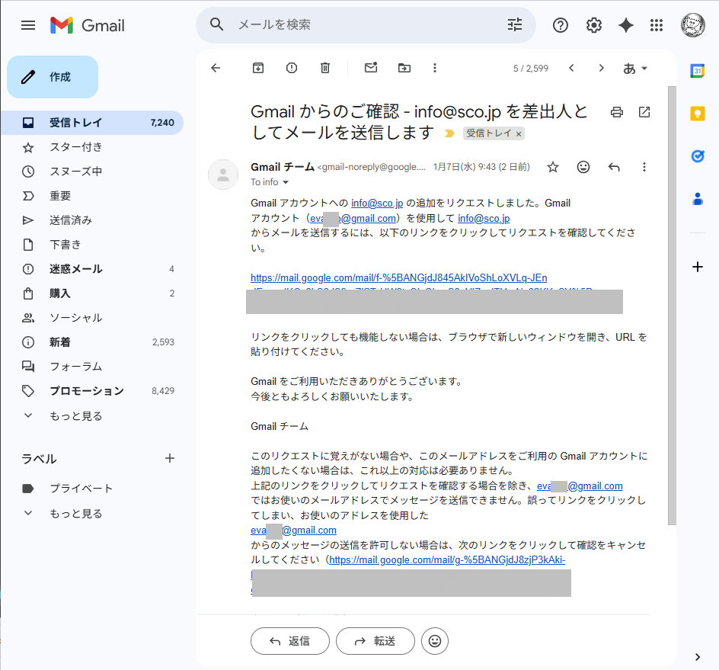This screenshot has width=719, height=670.
Task: Open the toolbar overflow three-dot menu
Action: 434,68
